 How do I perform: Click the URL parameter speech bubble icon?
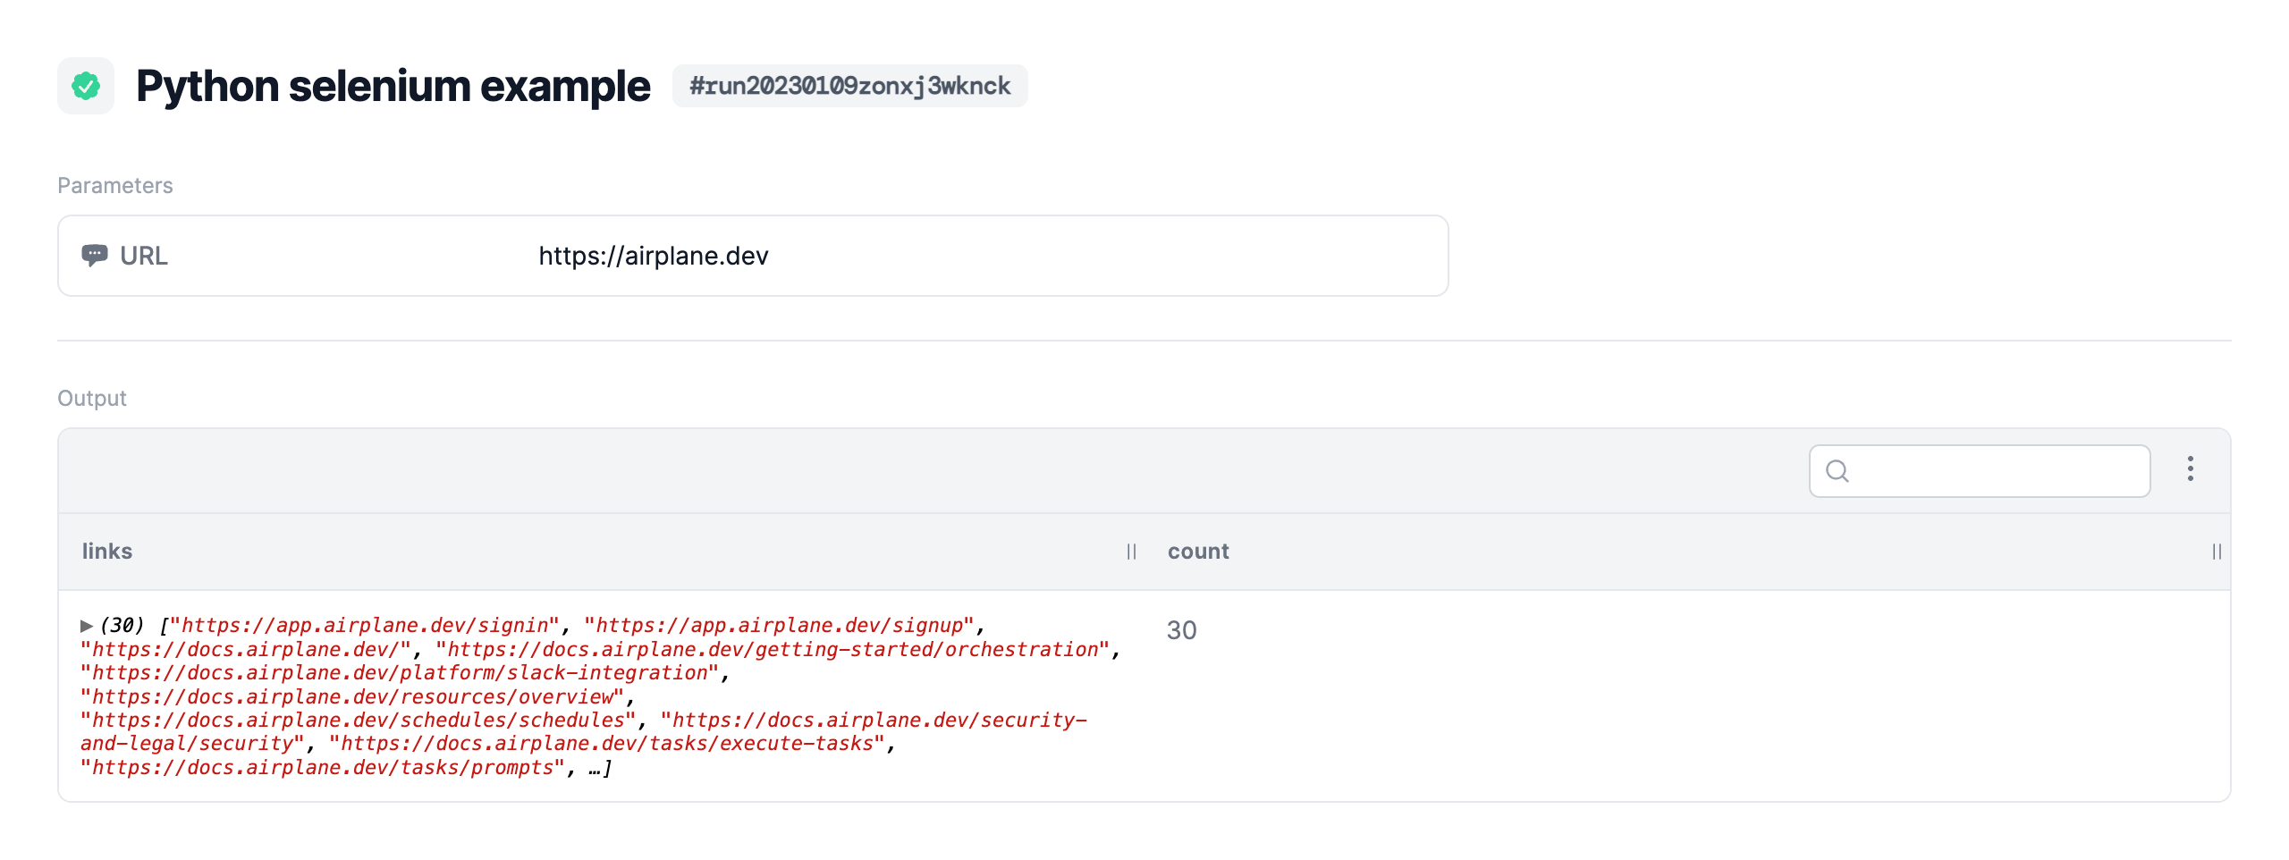click(x=95, y=256)
